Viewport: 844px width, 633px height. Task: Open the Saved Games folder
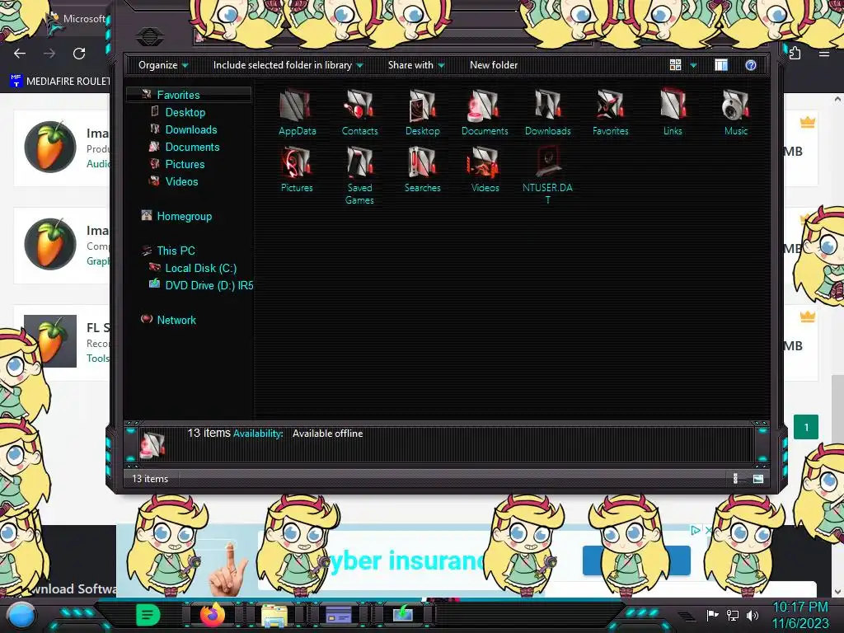(359, 176)
